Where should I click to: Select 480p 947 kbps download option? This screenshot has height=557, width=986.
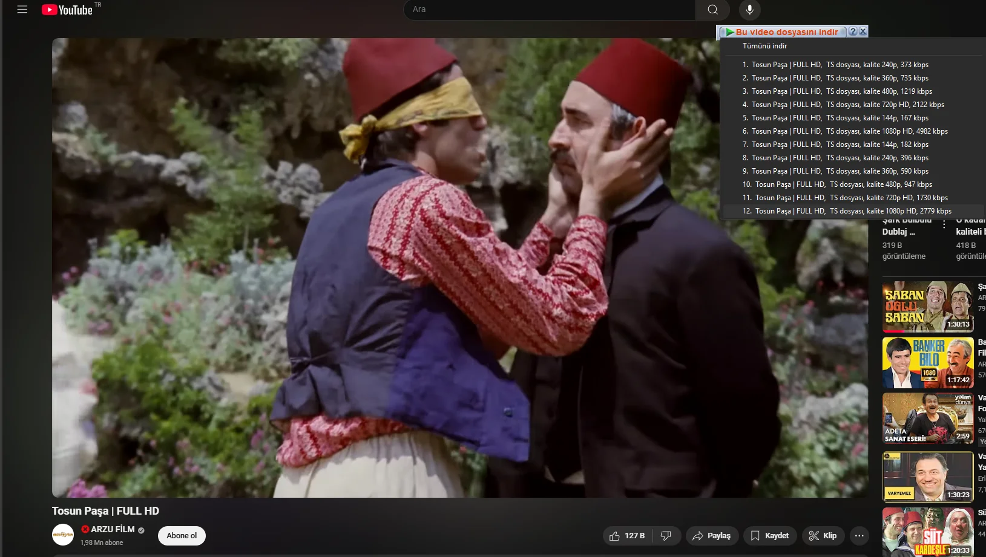point(854,184)
